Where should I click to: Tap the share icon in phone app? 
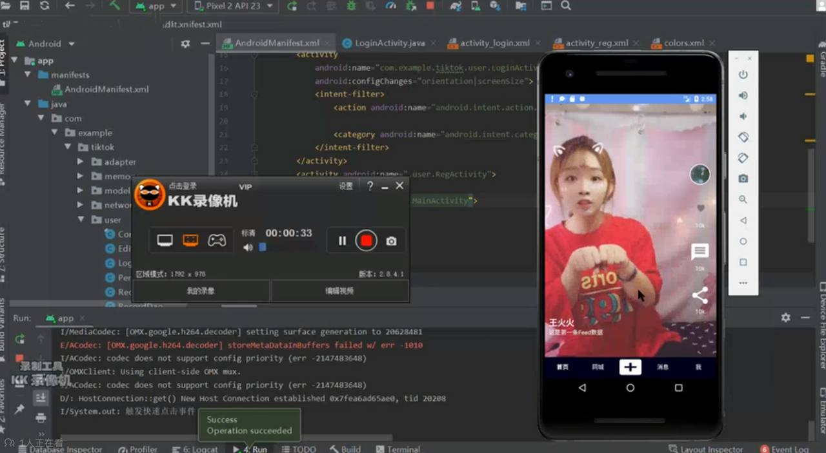pyautogui.click(x=700, y=296)
